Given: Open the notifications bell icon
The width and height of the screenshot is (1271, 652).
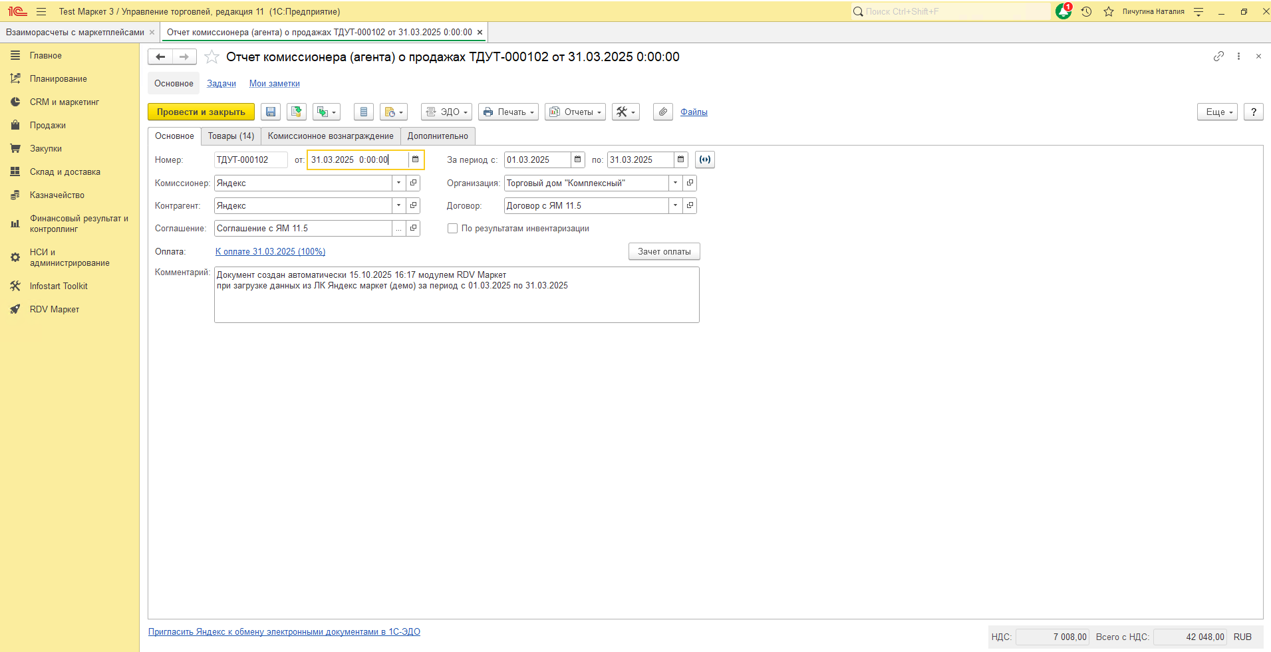Looking at the screenshot, I should (1063, 11).
